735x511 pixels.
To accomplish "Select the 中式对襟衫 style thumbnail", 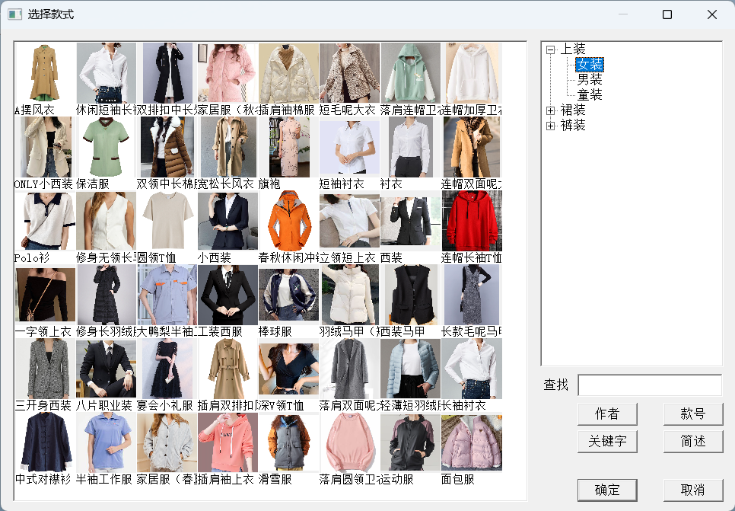I will tap(45, 442).
